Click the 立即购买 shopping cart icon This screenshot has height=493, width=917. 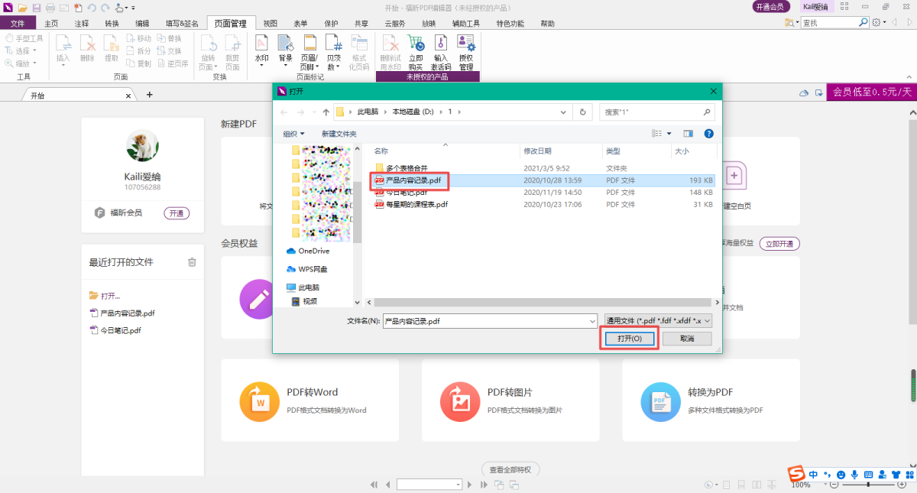point(416,44)
